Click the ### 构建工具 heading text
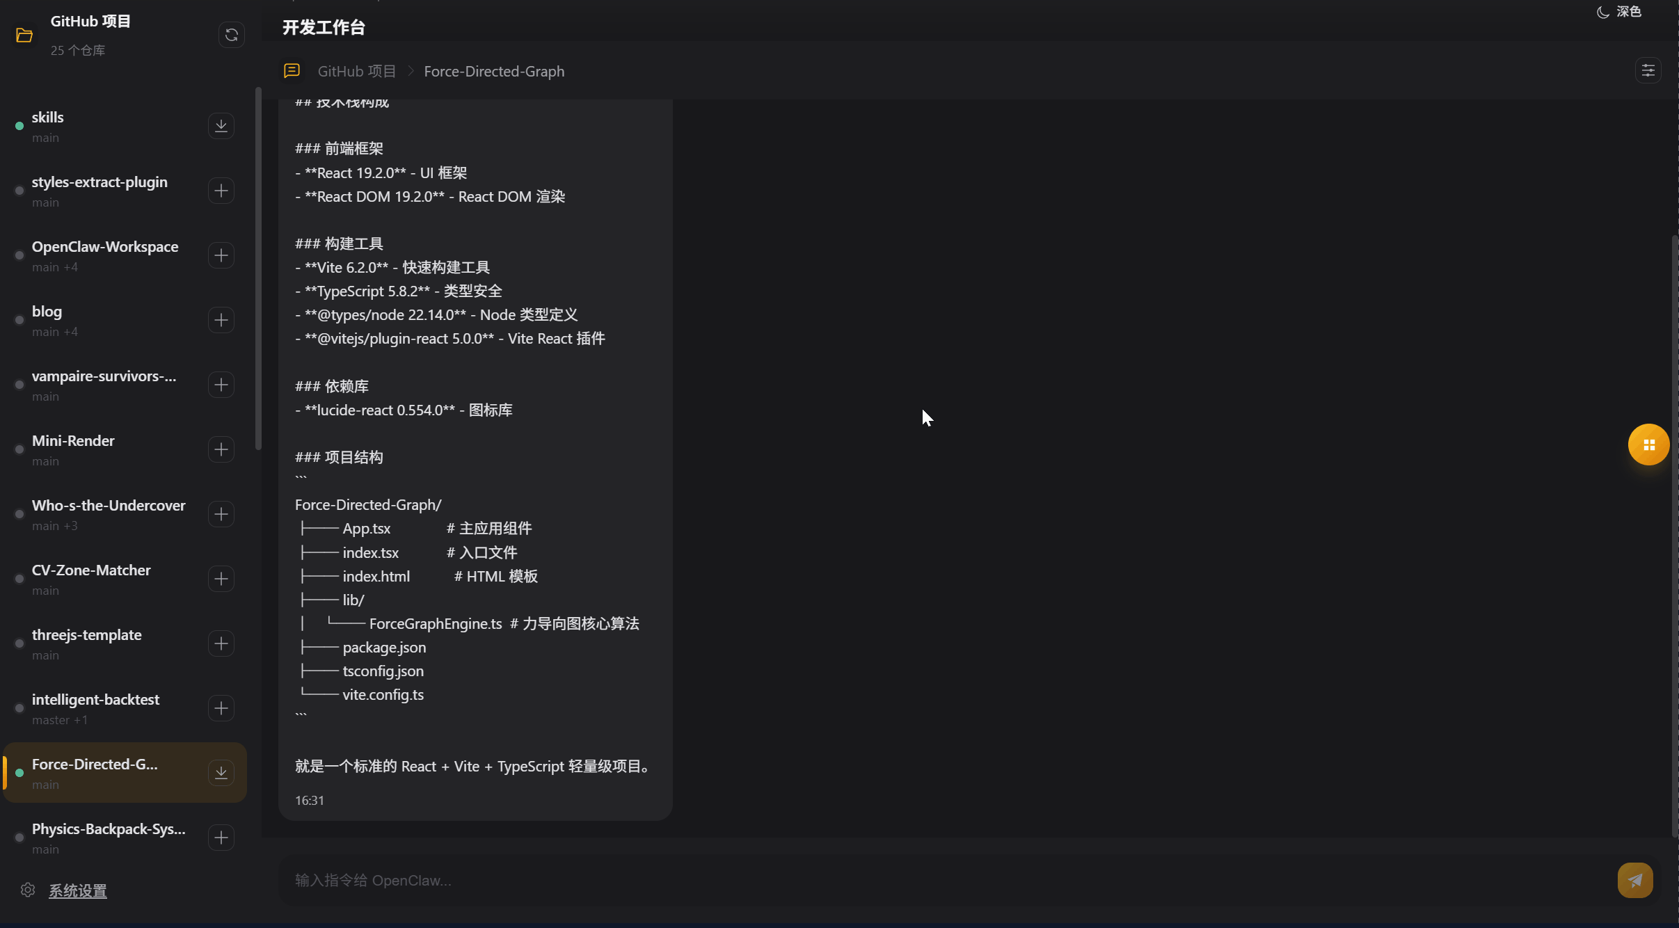 point(339,243)
